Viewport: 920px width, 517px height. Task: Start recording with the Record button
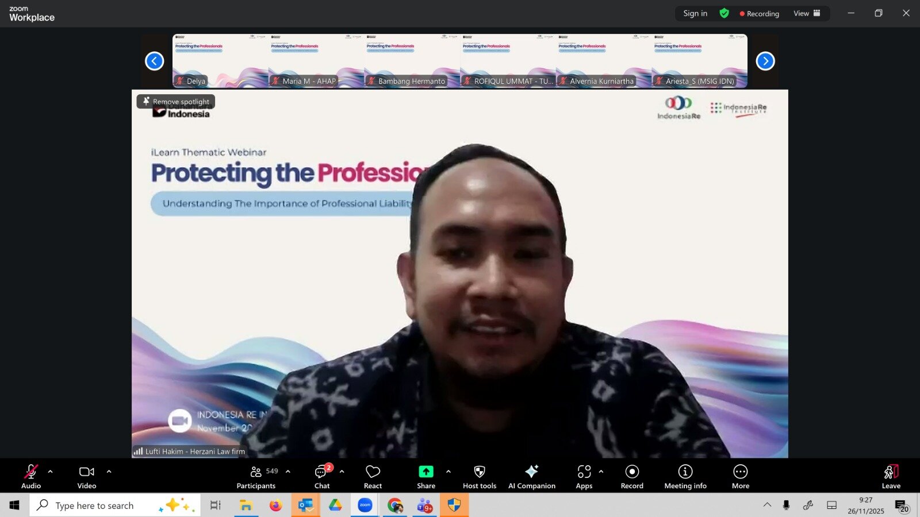[632, 476]
